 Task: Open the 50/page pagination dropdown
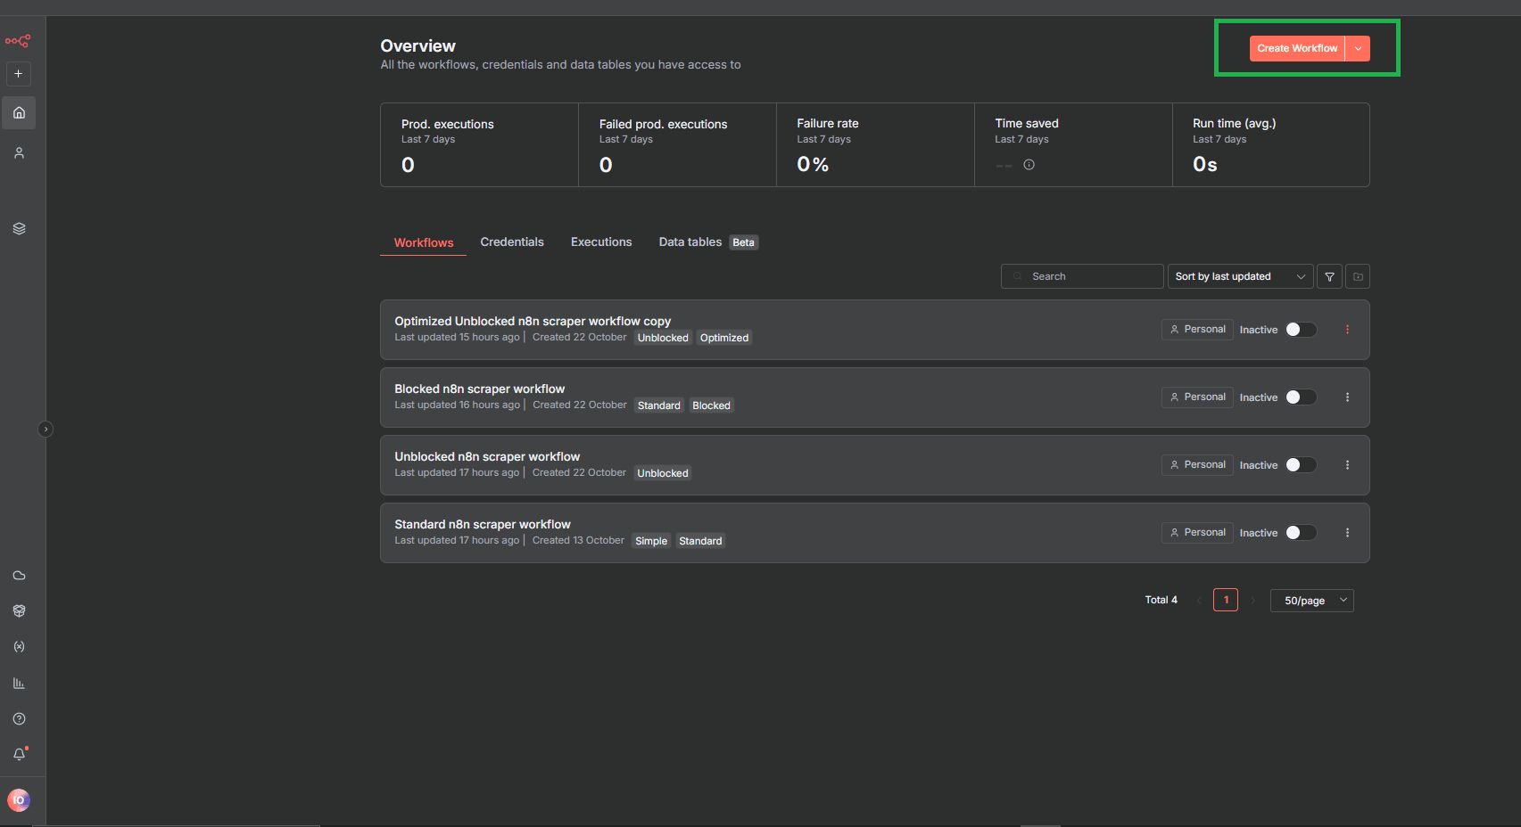(x=1311, y=601)
